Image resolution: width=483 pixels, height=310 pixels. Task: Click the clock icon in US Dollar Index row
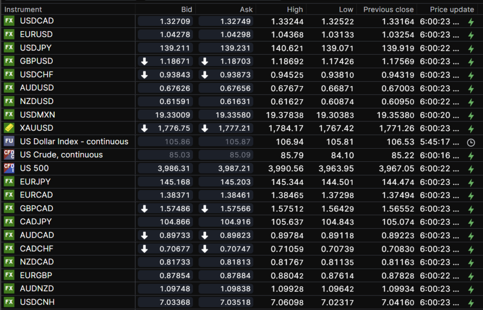point(470,142)
